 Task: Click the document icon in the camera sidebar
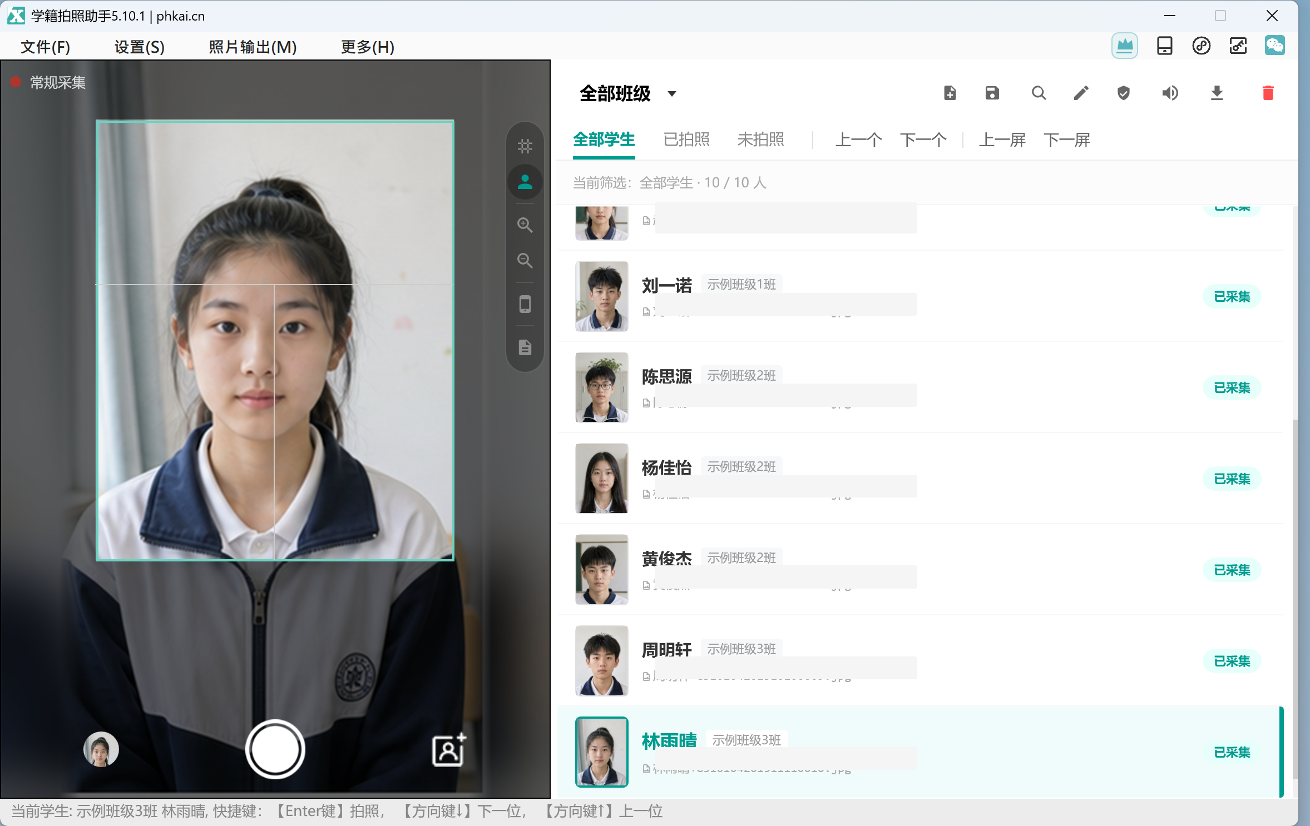[525, 347]
